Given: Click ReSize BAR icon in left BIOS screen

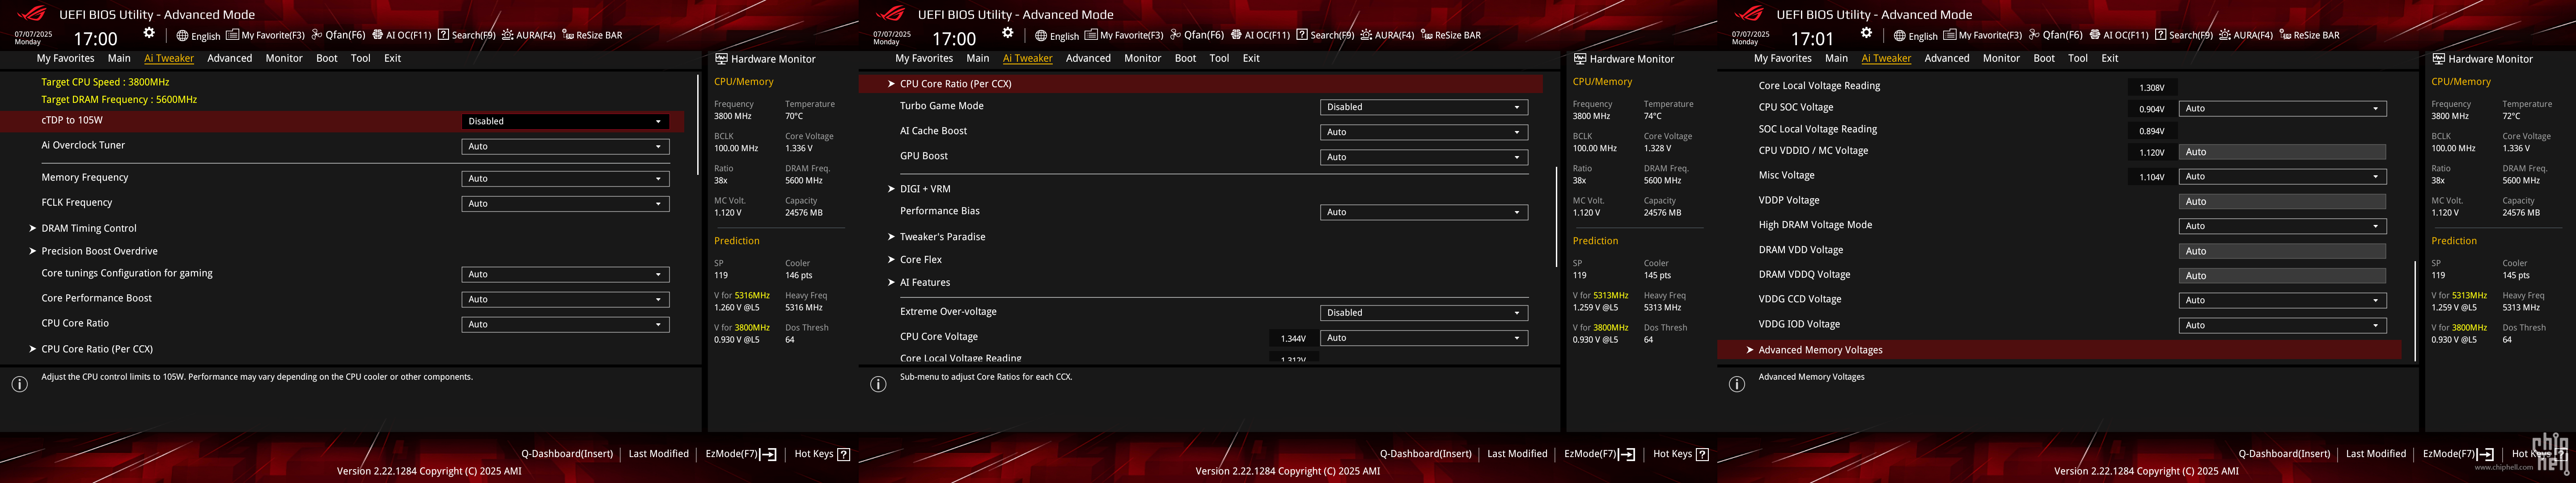Looking at the screenshot, I should pyautogui.click(x=568, y=35).
